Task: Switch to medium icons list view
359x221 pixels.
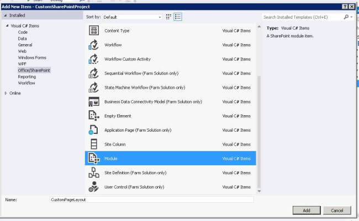Action: 178,17
